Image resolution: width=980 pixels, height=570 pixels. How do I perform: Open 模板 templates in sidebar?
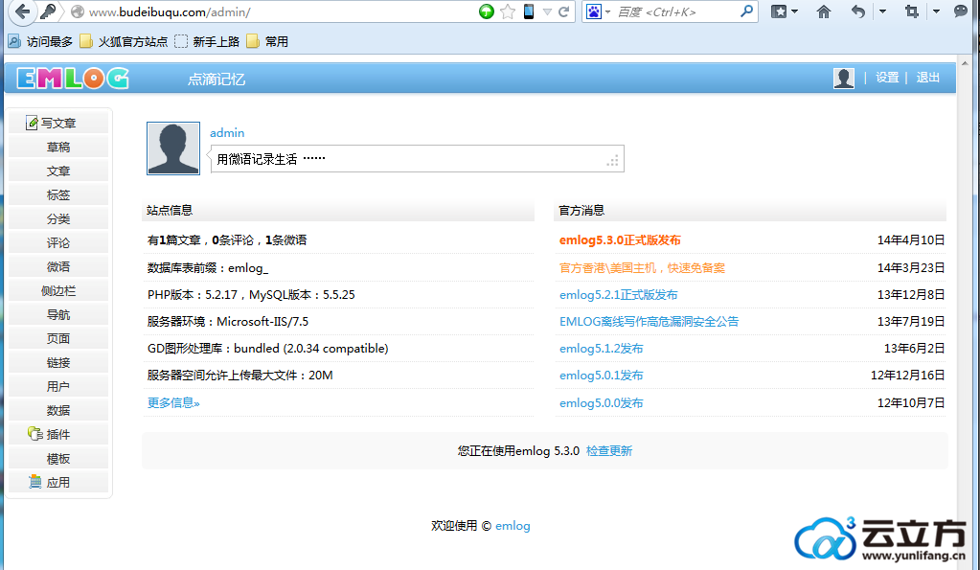tap(58, 459)
